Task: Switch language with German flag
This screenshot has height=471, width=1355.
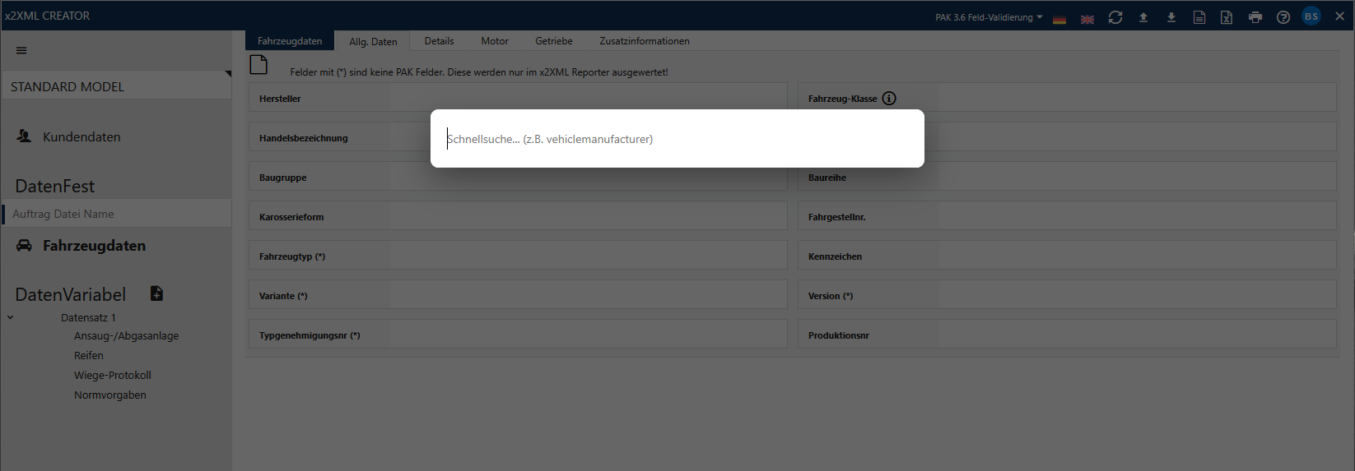Action: (1059, 19)
